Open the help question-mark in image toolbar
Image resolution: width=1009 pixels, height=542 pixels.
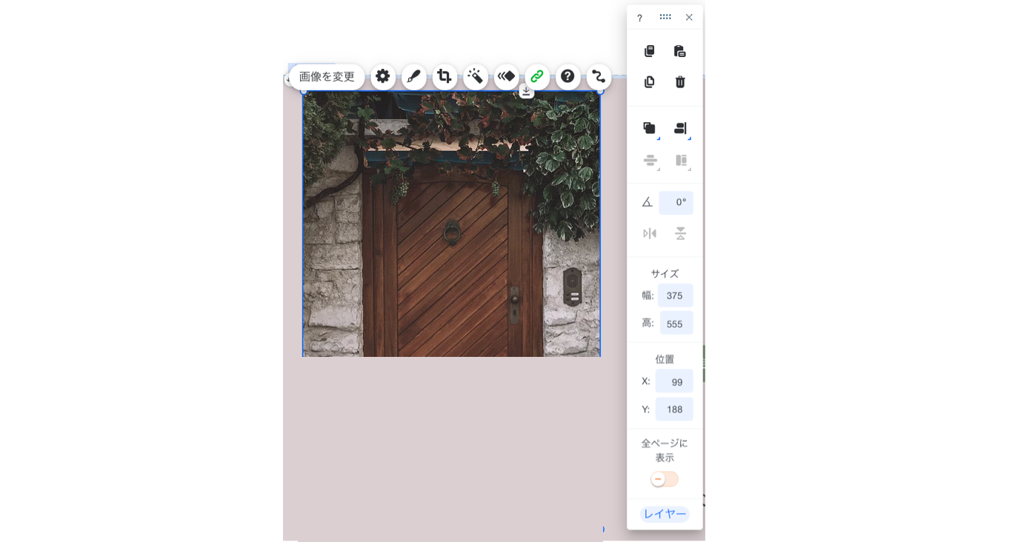568,76
